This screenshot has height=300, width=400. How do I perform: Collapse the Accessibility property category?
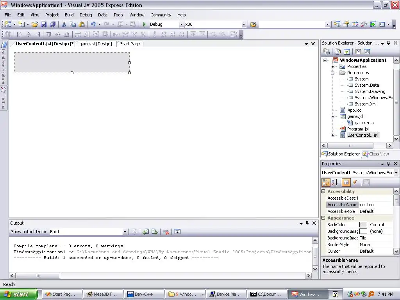(x=323, y=191)
